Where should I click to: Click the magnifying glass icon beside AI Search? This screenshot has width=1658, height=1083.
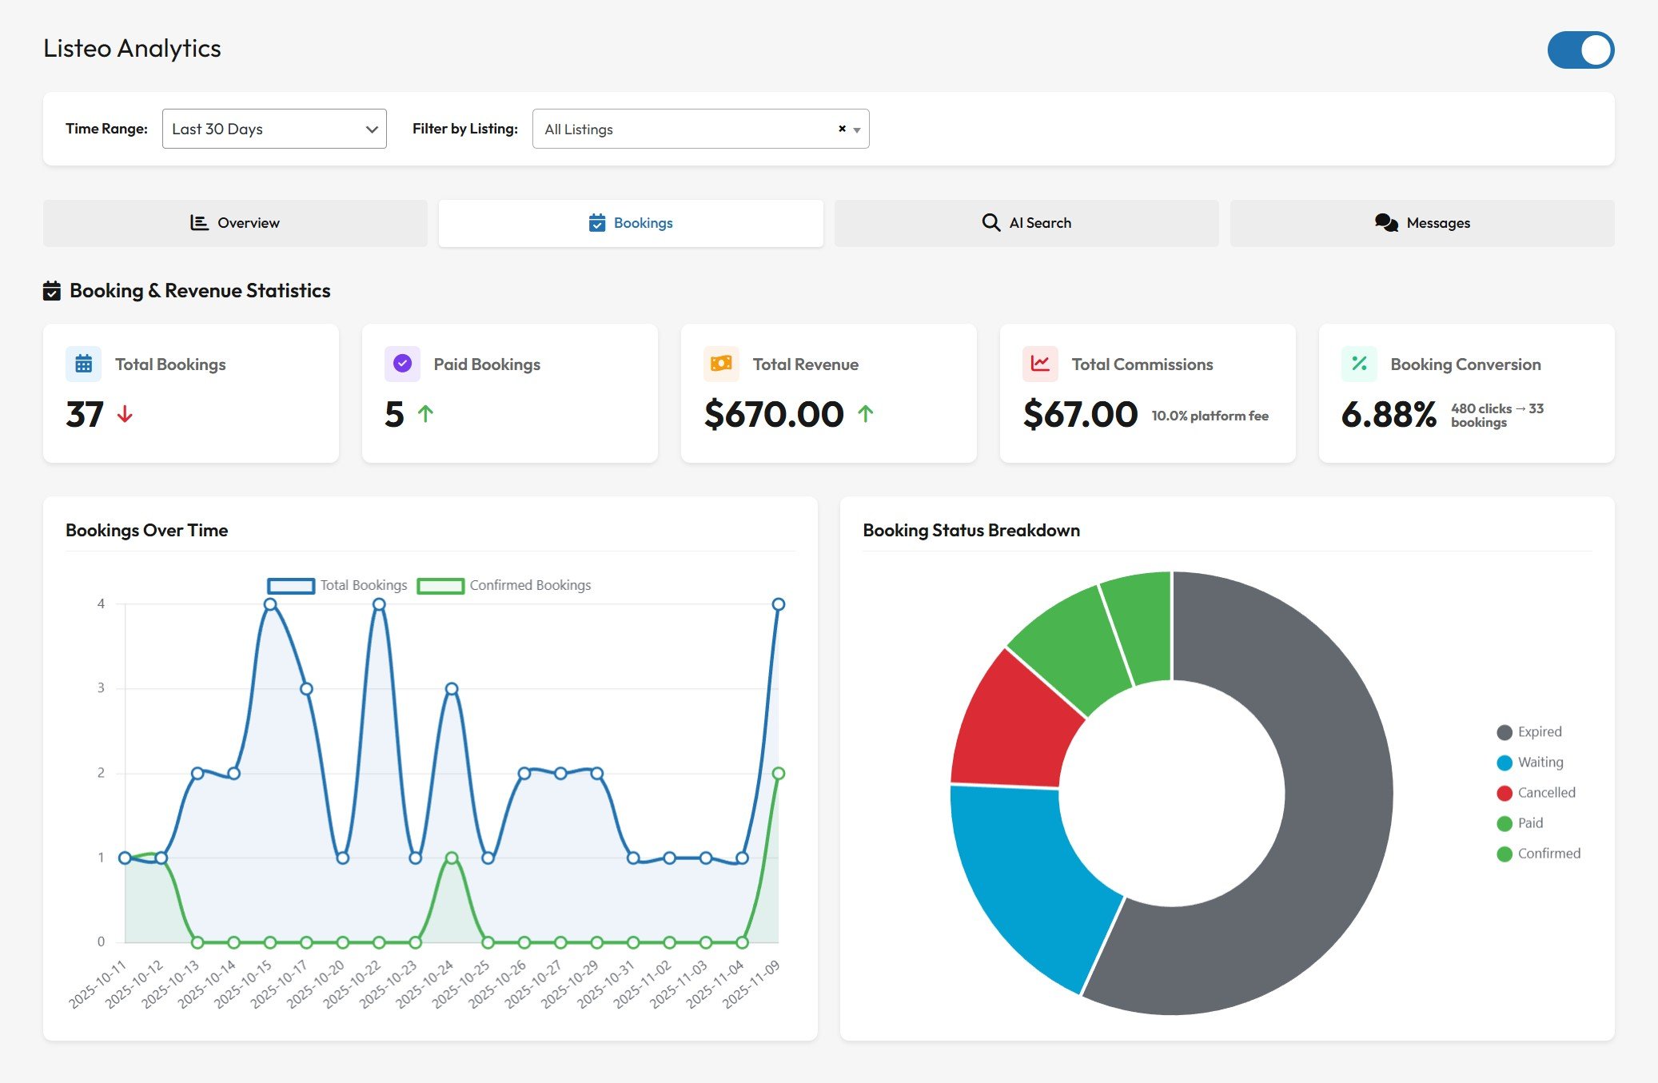tap(990, 222)
